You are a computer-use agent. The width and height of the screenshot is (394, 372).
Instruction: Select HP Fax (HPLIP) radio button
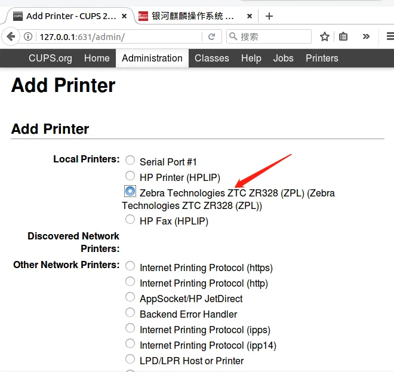pyautogui.click(x=130, y=220)
